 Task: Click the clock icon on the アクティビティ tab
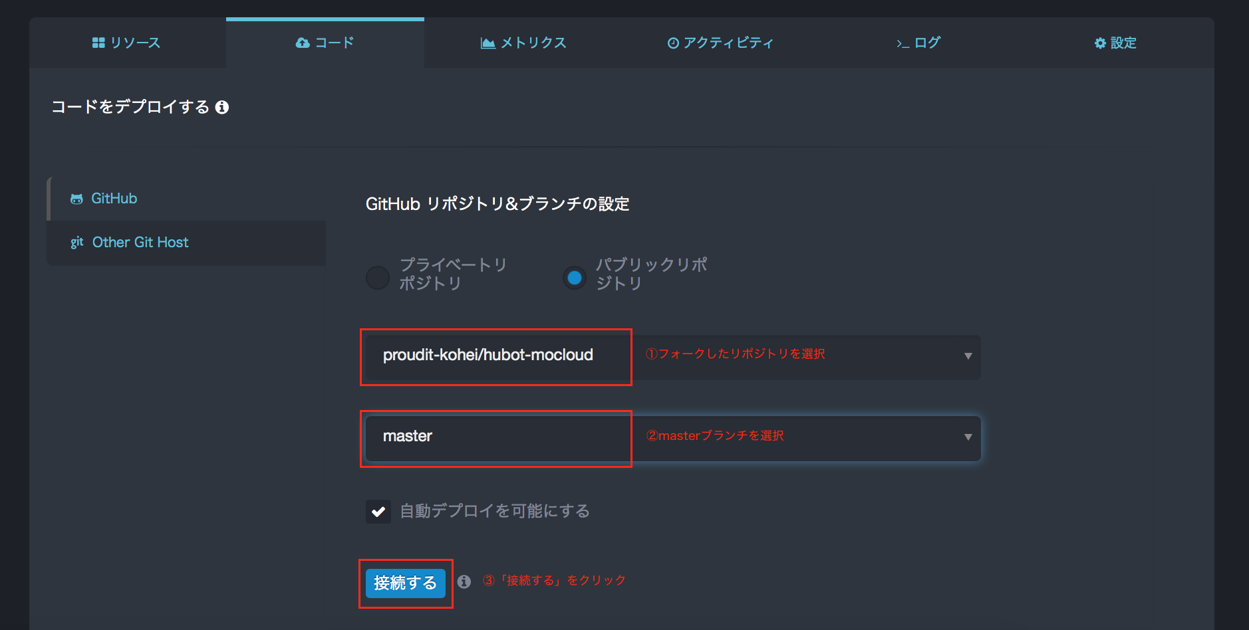click(x=672, y=43)
